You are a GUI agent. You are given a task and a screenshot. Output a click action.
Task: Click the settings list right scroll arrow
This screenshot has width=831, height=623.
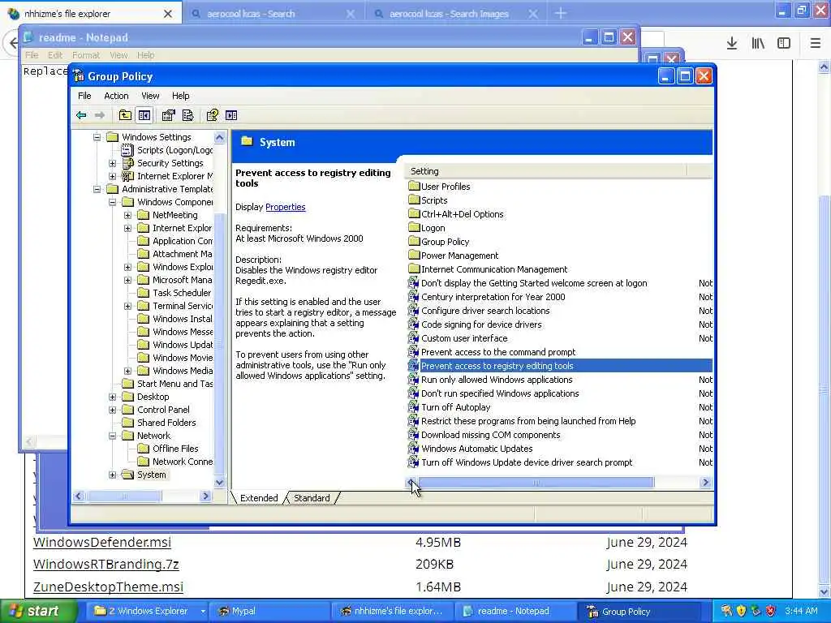[x=705, y=482]
